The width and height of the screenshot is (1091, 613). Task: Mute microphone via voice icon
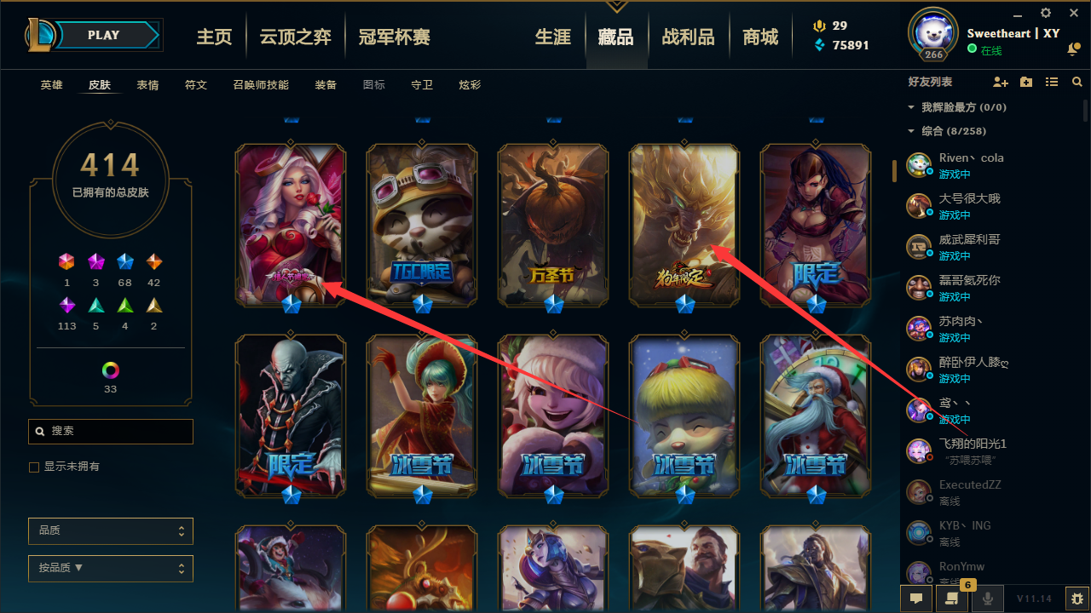pyautogui.click(x=988, y=599)
